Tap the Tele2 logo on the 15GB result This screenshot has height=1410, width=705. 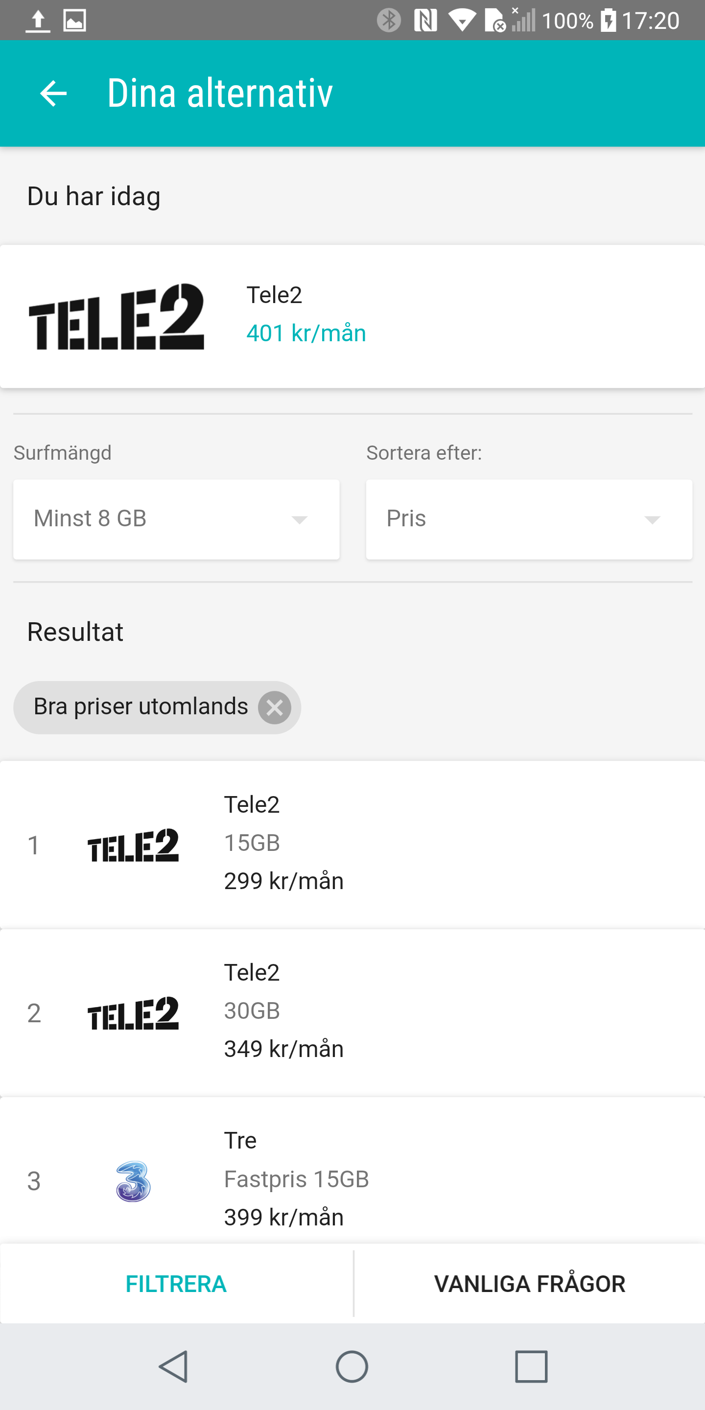click(x=133, y=845)
